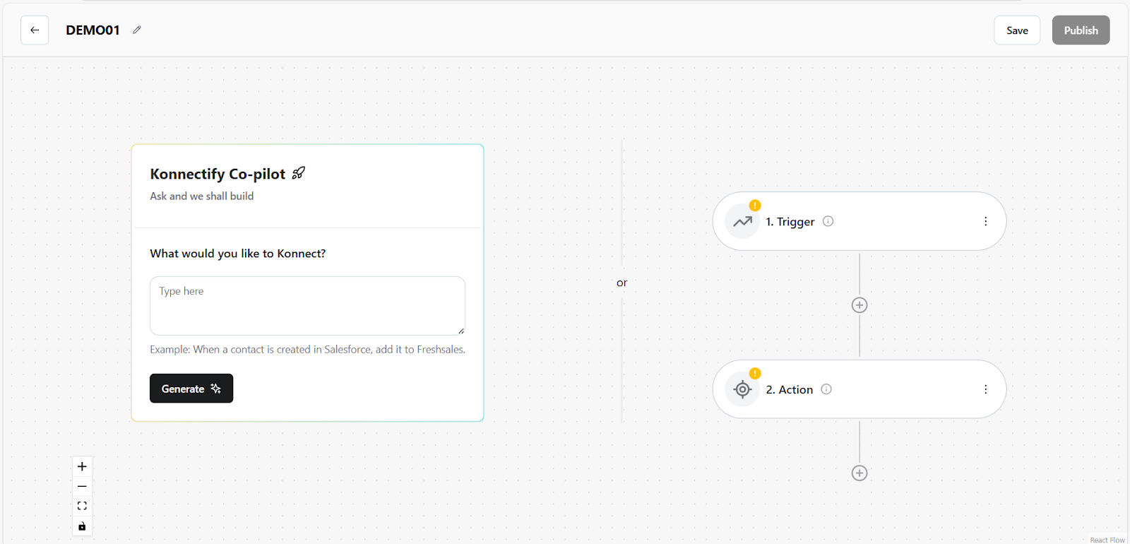Image resolution: width=1130 pixels, height=544 pixels.
Task: Publish the workflow
Action: pos(1081,30)
